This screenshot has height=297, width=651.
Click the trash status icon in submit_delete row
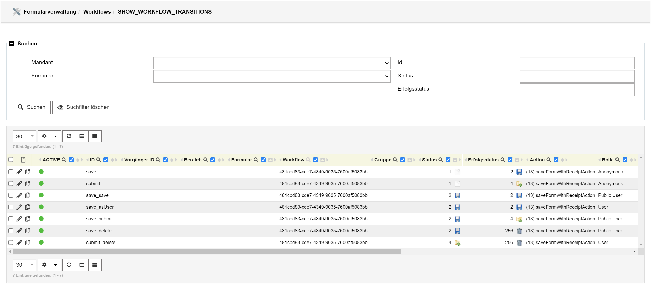pos(519,243)
